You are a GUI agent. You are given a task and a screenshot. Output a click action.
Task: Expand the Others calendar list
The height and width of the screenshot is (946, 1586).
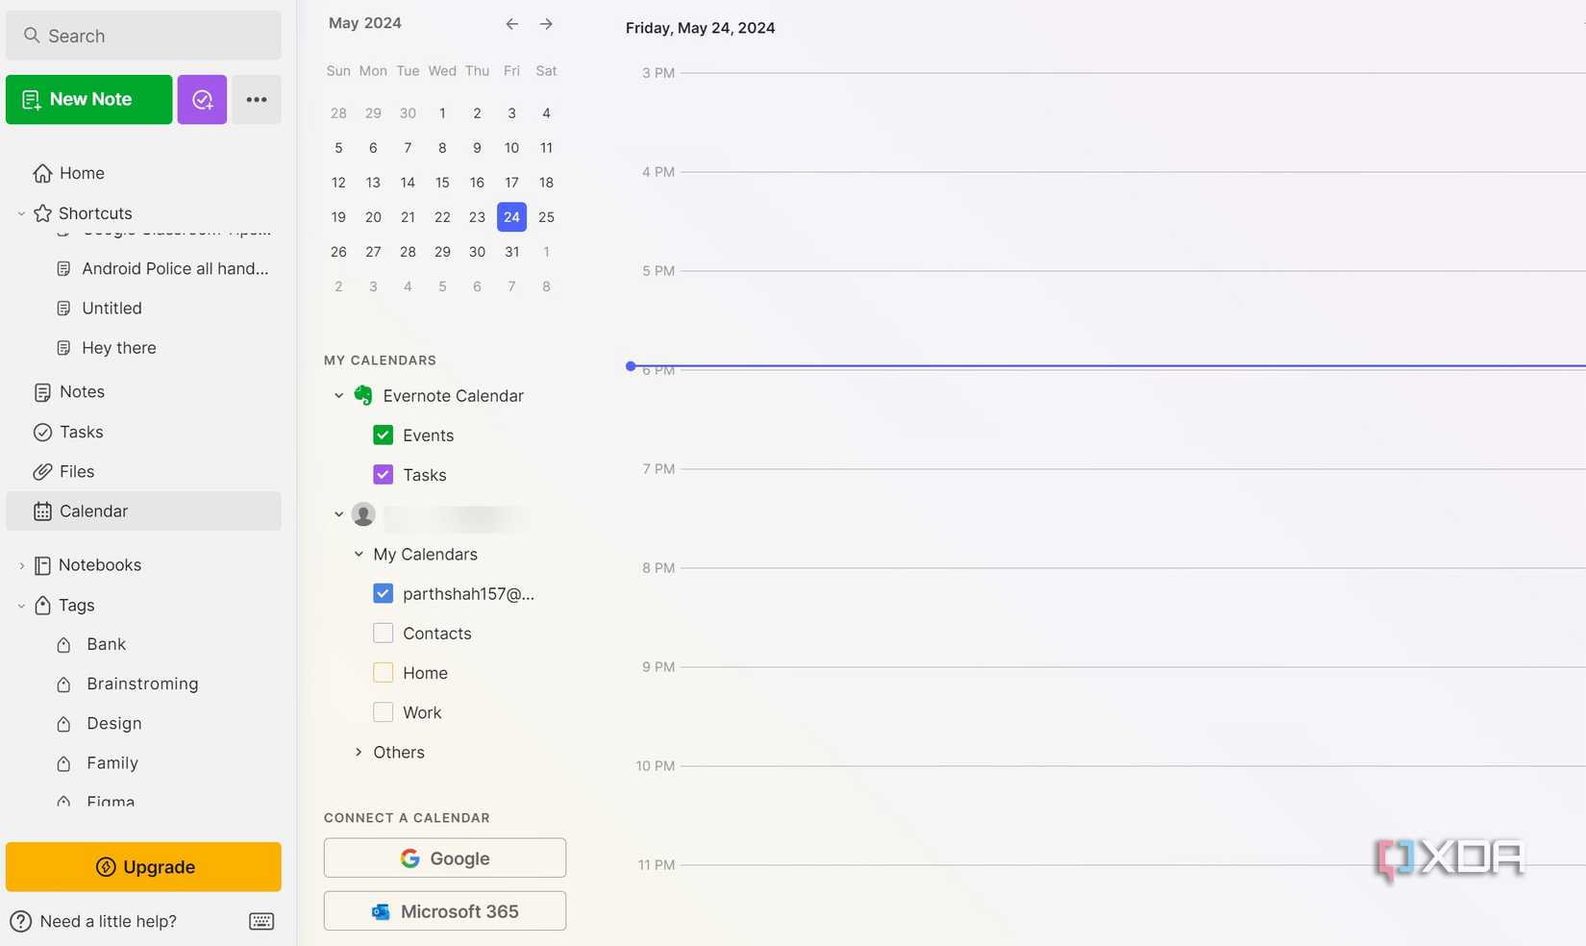(x=359, y=752)
